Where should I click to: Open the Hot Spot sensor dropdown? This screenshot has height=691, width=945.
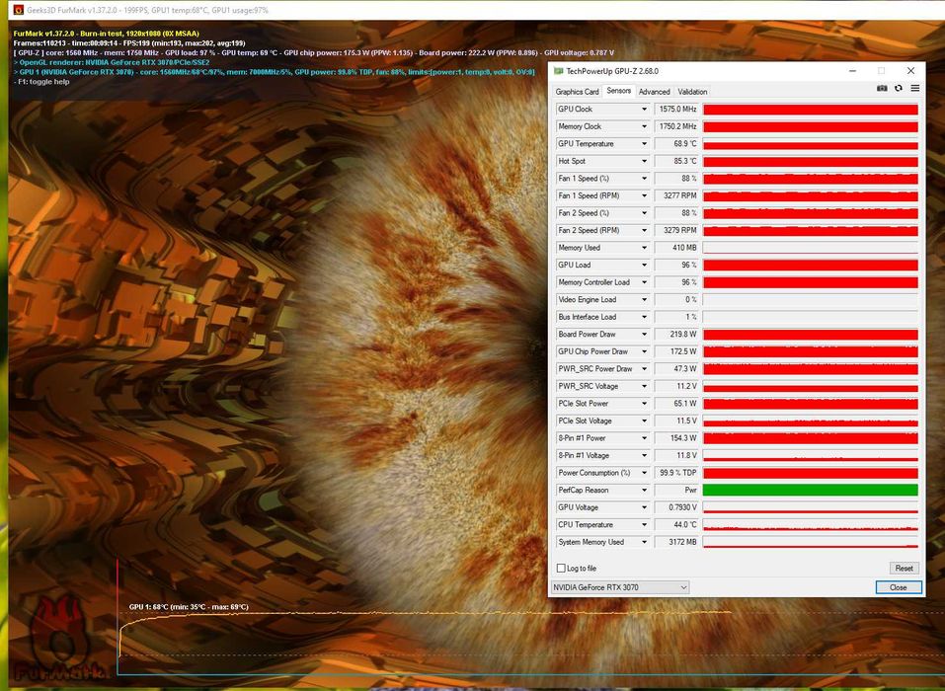644,161
